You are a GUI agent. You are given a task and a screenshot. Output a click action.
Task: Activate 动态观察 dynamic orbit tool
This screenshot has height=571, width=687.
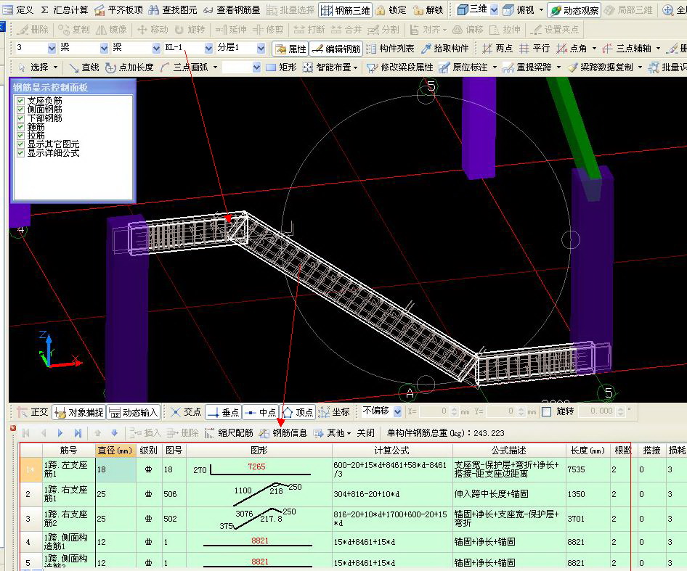tap(574, 10)
